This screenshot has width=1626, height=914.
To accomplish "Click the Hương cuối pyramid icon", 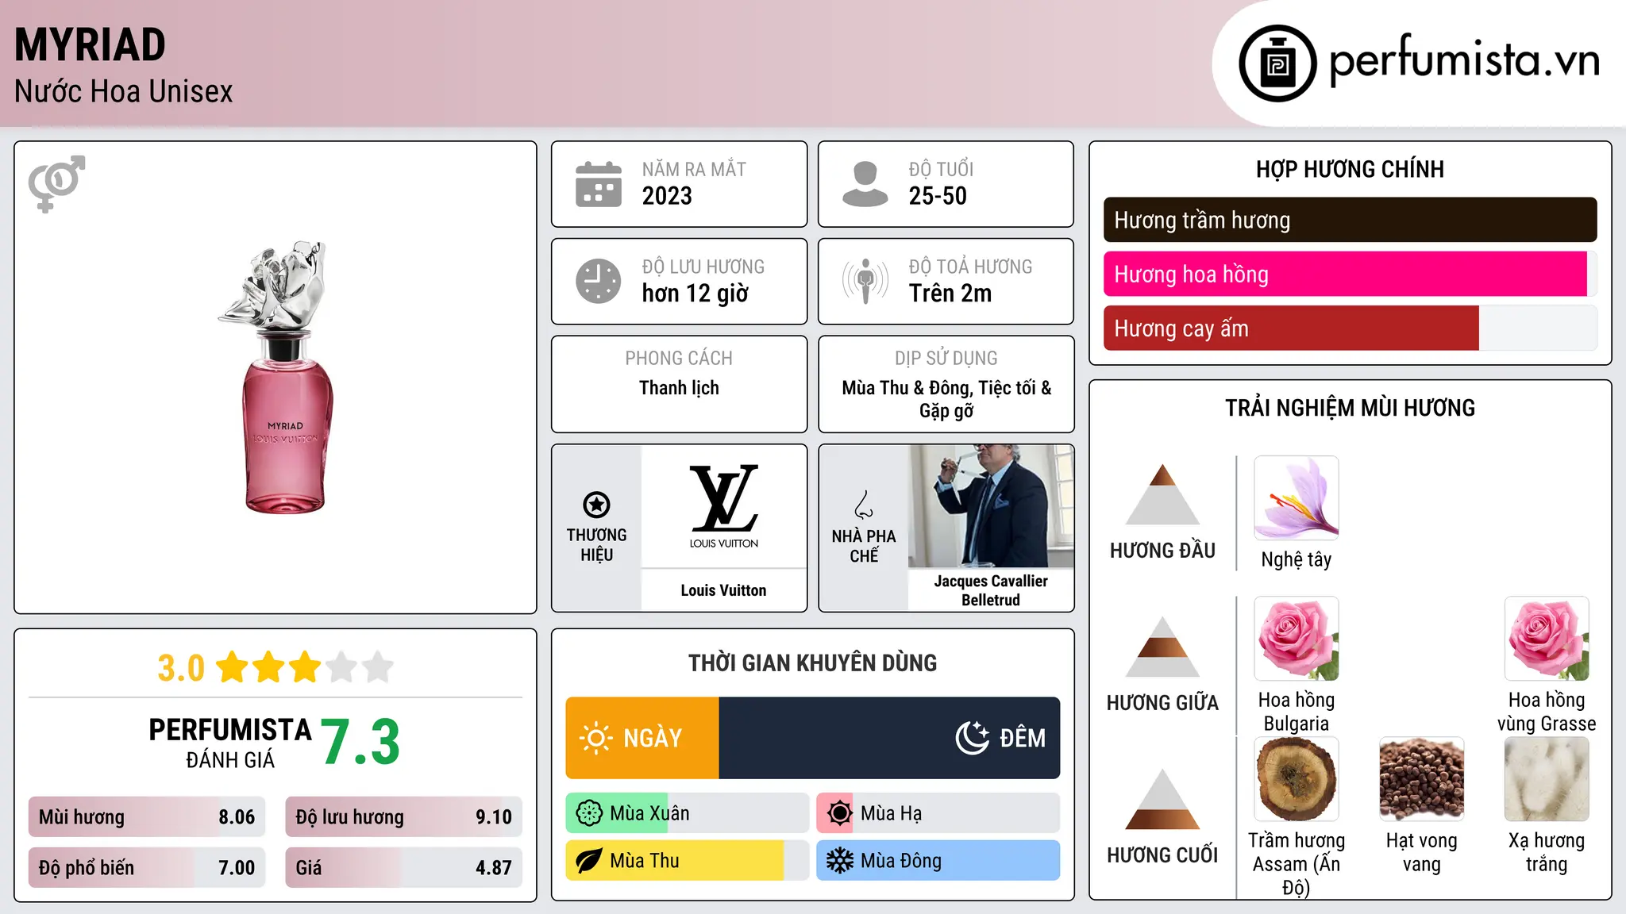I will click(1162, 799).
